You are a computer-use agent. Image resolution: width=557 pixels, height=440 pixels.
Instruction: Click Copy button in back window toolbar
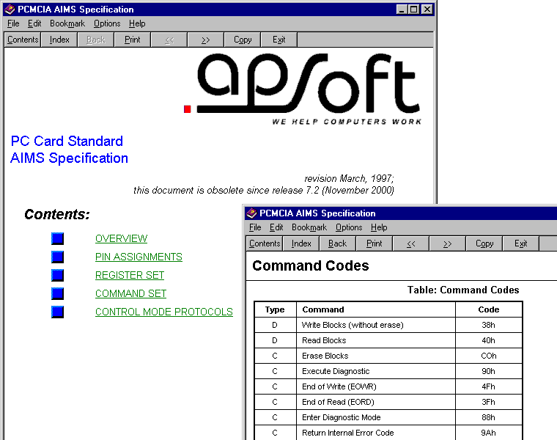(x=243, y=40)
